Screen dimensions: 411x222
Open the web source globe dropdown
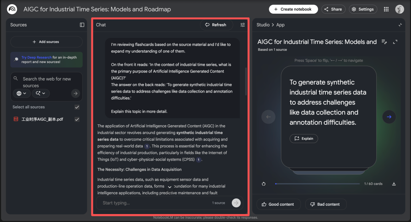point(22,93)
